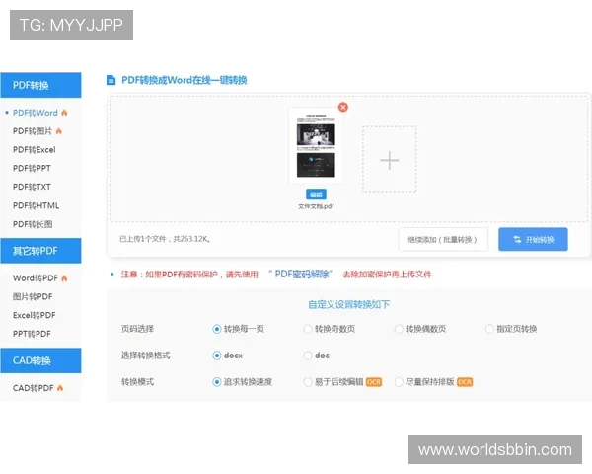Open the PDF转换 sidebar section header
The width and height of the screenshot is (592, 474).
pyautogui.click(x=40, y=85)
